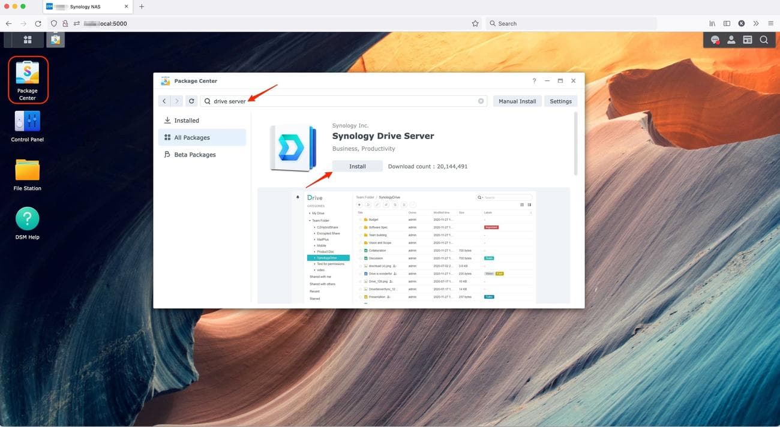Viewport: 780px width, 427px height.
Task: Click the user account icon in the top bar
Action: click(x=731, y=40)
